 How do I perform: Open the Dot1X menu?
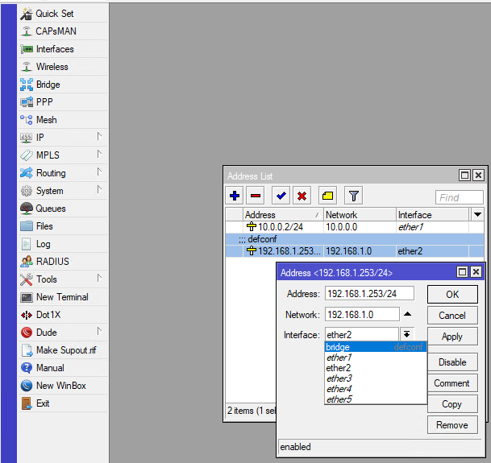coord(63,315)
